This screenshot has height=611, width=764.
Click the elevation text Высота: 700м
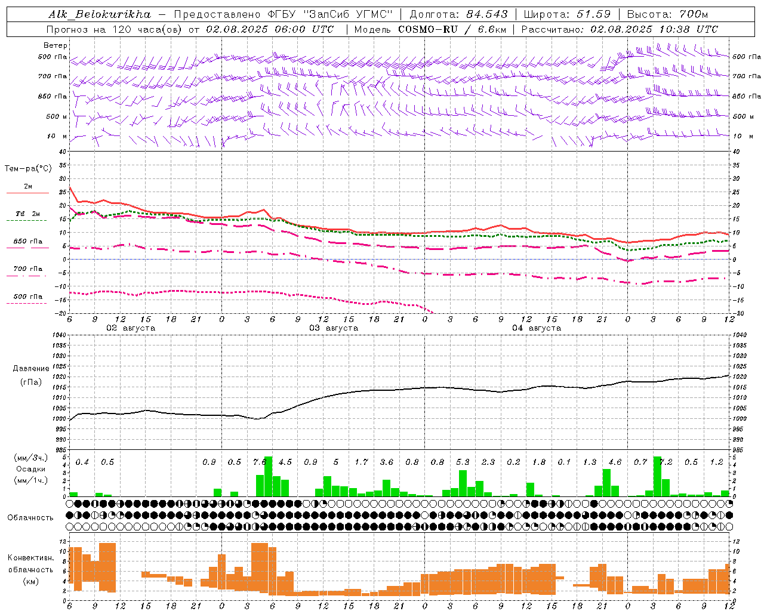point(667,14)
